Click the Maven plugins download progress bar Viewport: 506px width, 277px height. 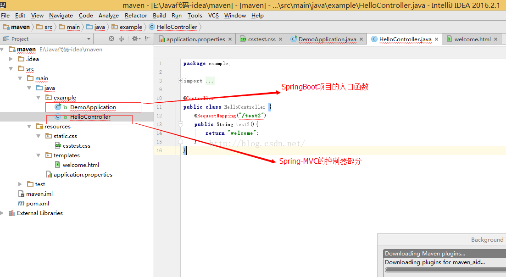[x=445, y=270]
